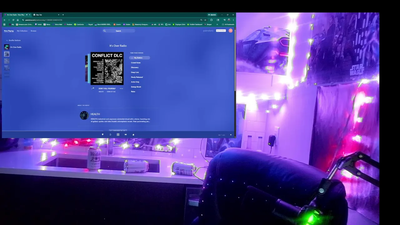This screenshot has width=400, height=225.
Task: Select the Energy Boost tuning mode
Action: point(136,87)
